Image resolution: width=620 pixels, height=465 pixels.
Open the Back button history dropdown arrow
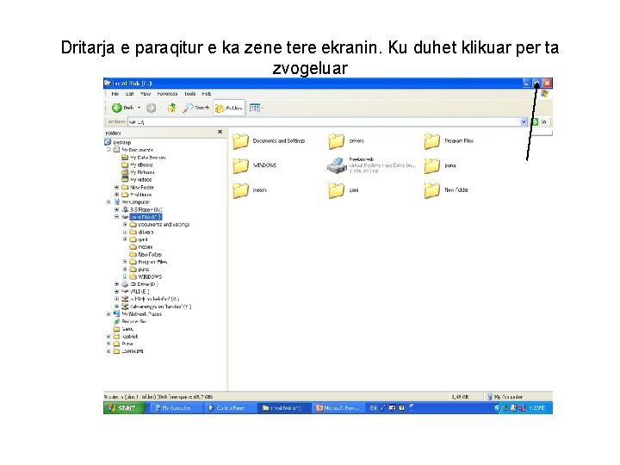[x=139, y=108]
